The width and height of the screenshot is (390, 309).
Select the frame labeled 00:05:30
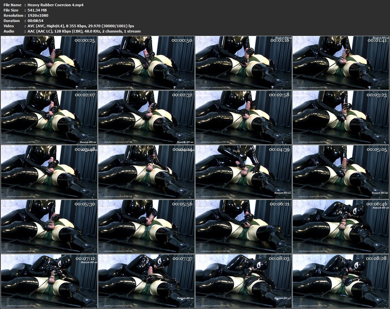[x=49, y=226]
